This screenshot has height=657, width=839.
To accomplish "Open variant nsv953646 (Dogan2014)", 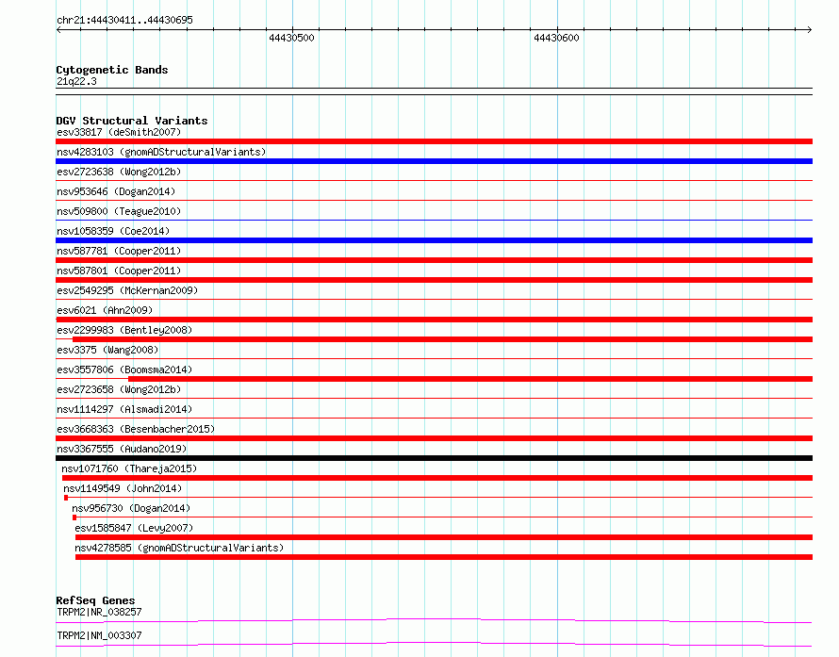I will tap(116, 191).
